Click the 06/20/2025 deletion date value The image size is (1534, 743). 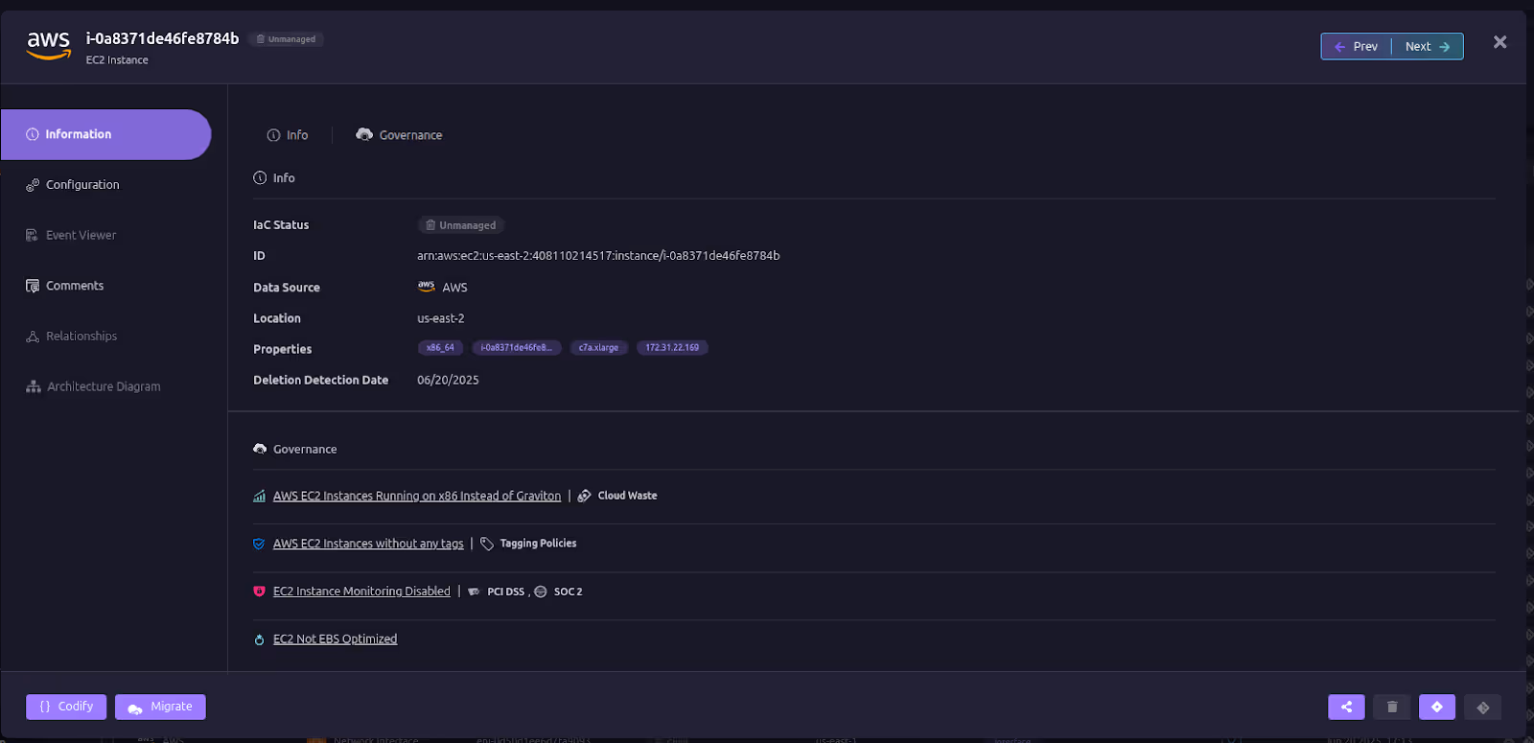click(448, 380)
